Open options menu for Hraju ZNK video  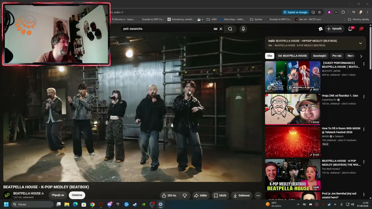364,96
